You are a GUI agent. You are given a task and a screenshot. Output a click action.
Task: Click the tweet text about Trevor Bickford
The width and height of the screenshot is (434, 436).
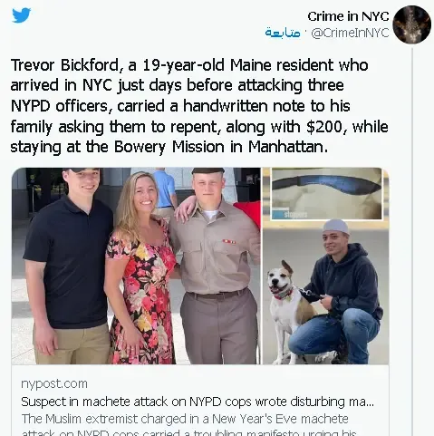point(199,106)
